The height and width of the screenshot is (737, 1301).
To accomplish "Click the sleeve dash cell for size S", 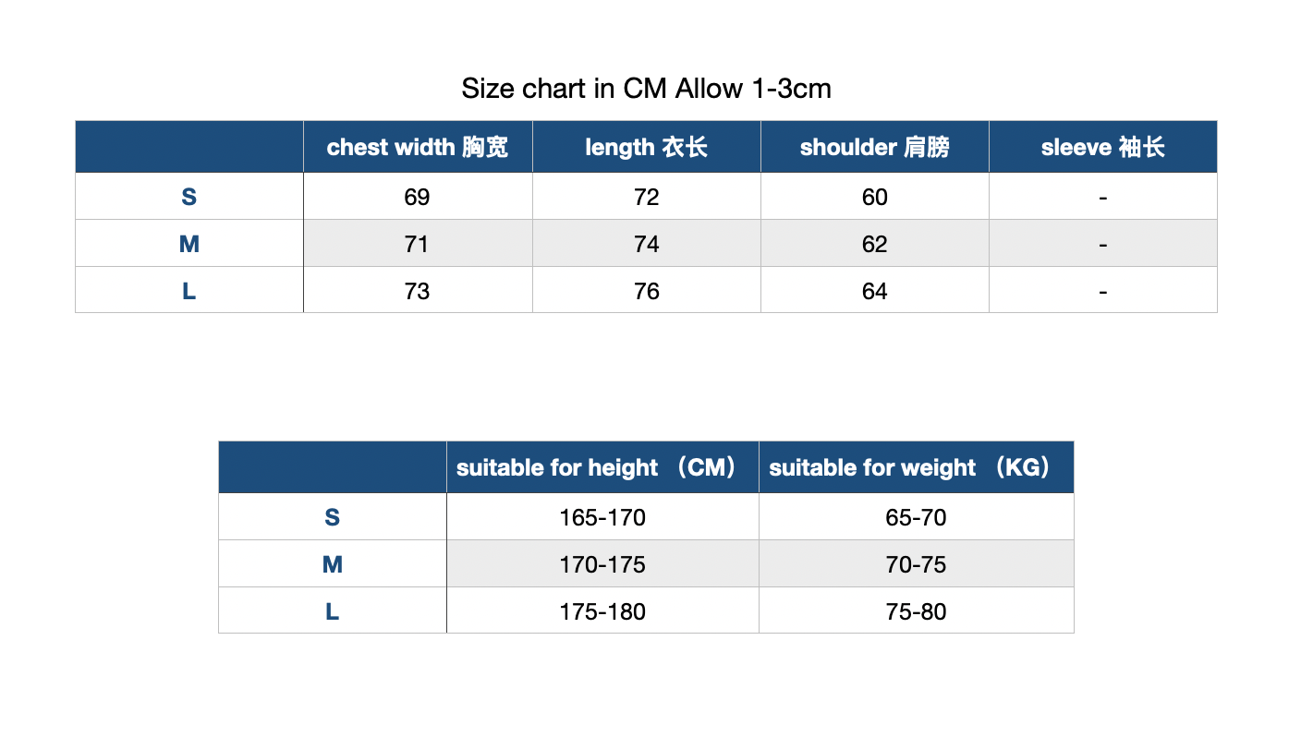I will (x=1103, y=197).
